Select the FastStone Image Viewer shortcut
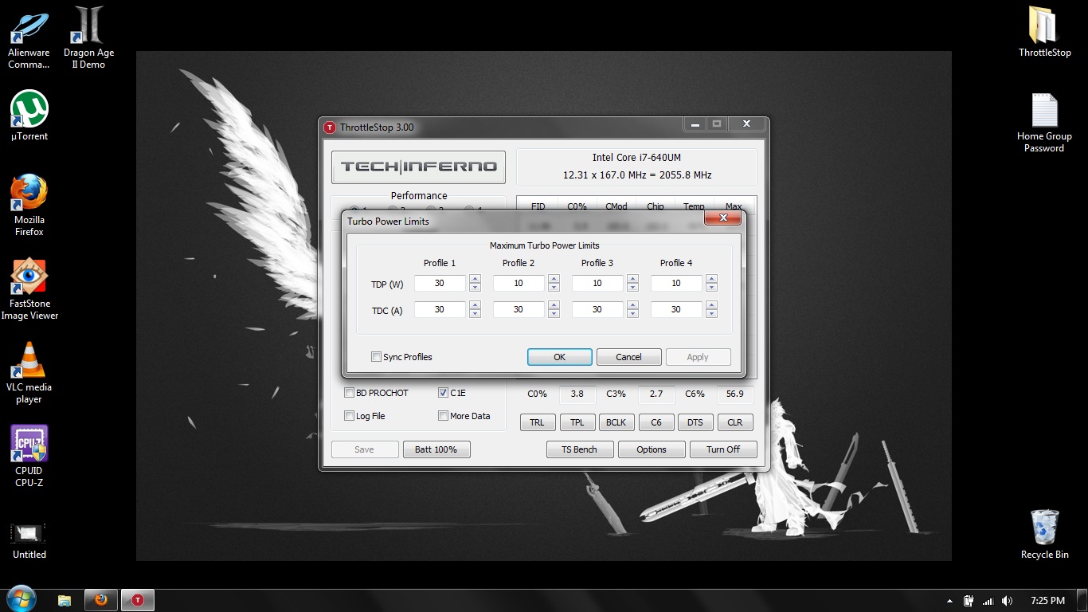 pyautogui.click(x=29, y=289)
